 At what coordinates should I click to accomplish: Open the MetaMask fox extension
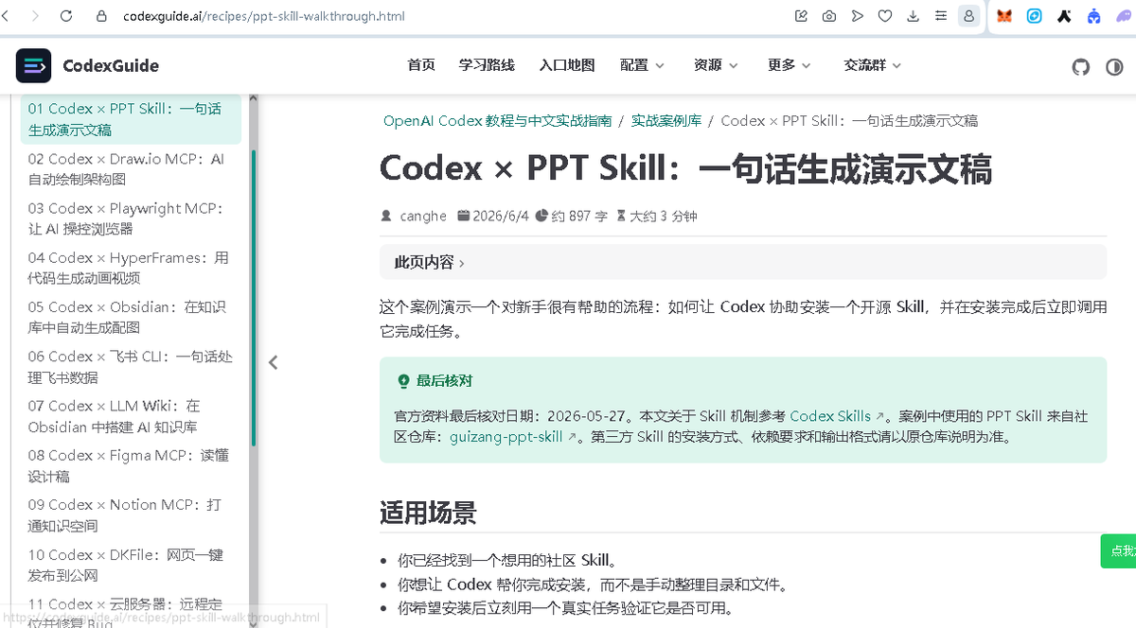(1005, 16)
